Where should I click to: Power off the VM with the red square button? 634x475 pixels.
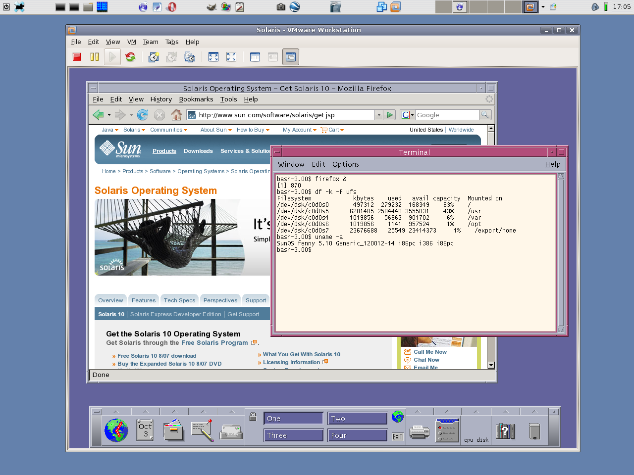tap(77, 57)
